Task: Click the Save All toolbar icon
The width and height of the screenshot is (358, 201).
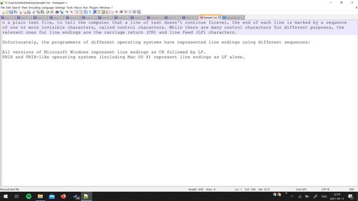Action: (x=15, y=12)
